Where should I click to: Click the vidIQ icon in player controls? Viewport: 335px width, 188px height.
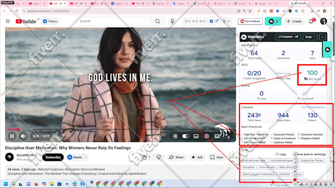click(x=175, y=136)
